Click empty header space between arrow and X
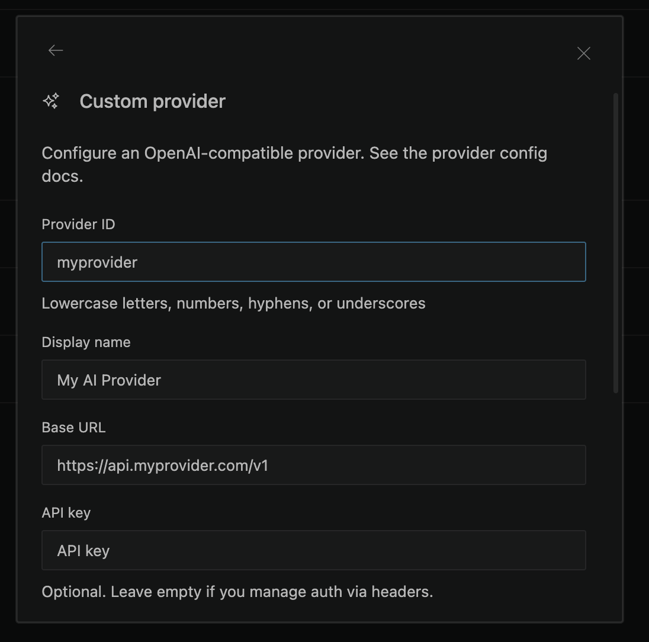The width and height of the screenshot is (649, 642). (320, 52)
